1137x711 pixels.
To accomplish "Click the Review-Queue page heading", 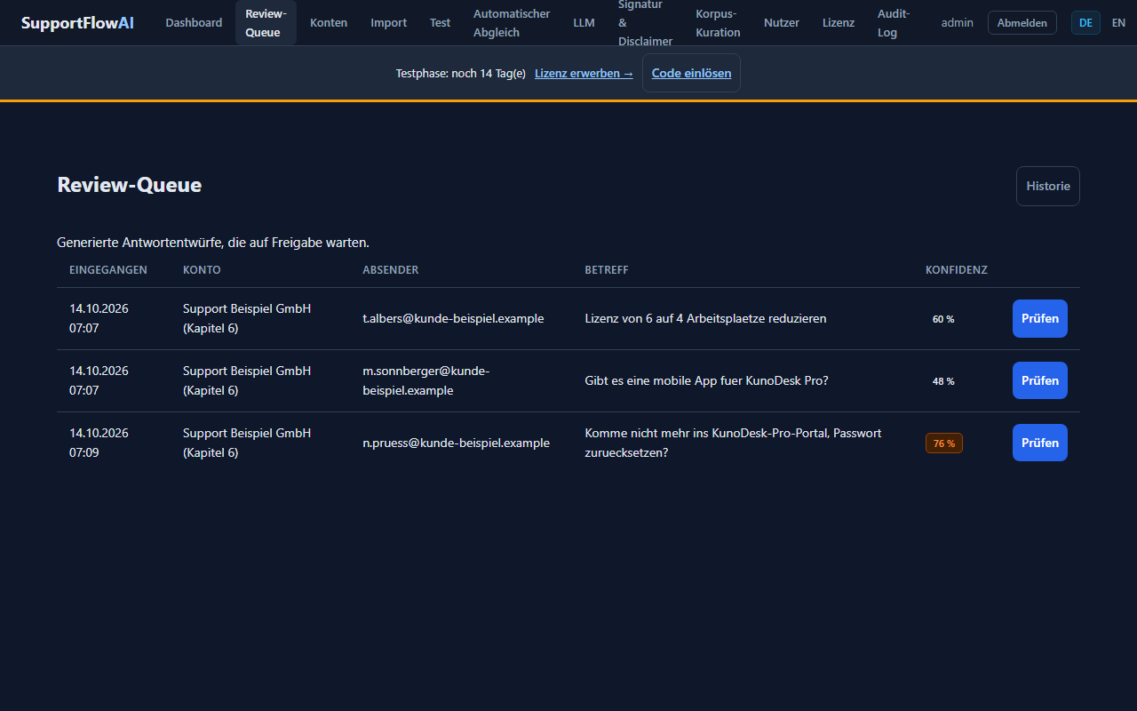I will pyautogui.click(x=130, y=185).
